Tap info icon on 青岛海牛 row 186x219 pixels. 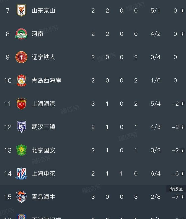182,197
